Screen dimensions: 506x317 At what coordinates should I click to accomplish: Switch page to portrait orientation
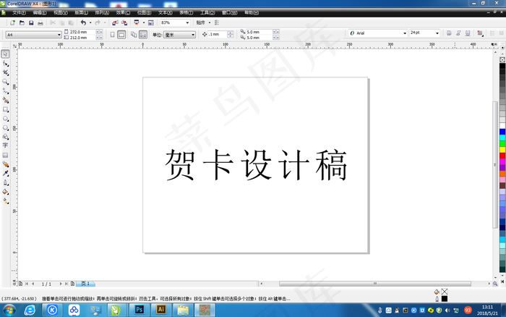112,34
